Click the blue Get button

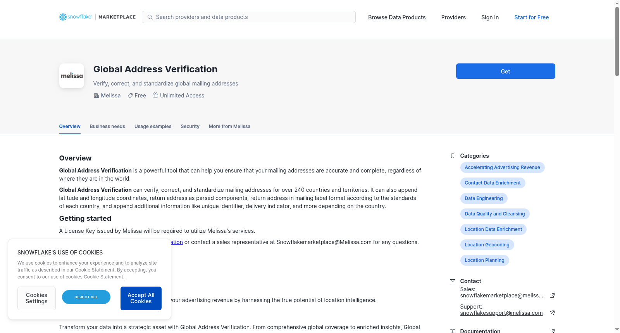505,71
